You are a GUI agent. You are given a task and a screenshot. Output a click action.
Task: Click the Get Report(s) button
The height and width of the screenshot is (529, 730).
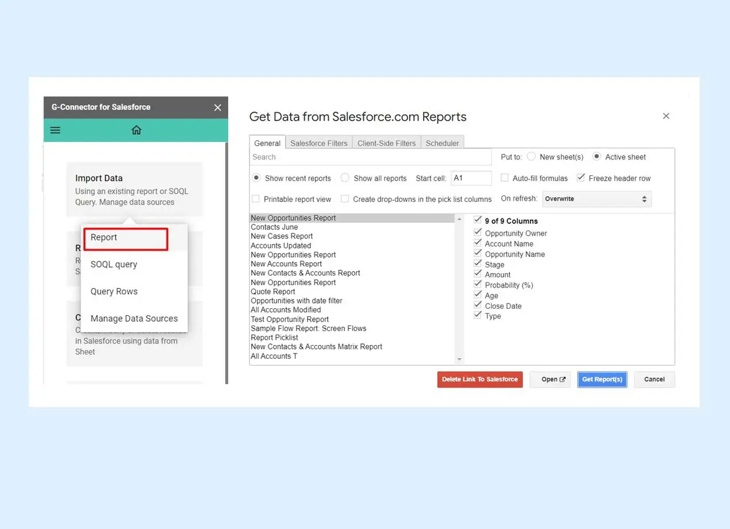click(602, 379)
